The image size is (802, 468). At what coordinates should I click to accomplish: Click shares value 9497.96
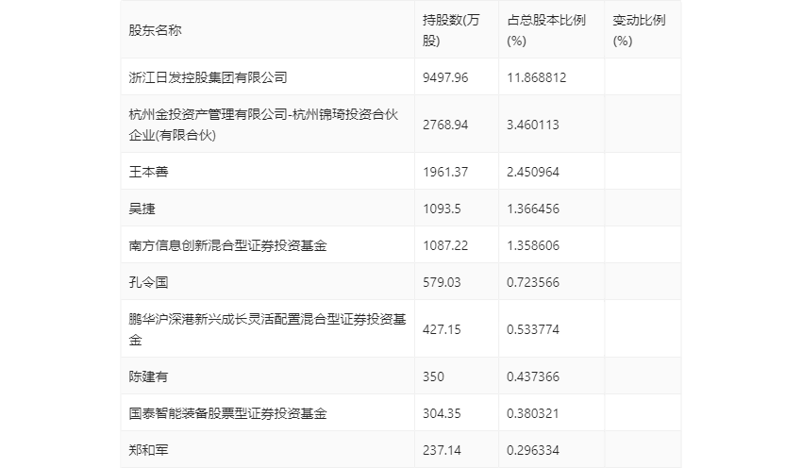(445, 77)
